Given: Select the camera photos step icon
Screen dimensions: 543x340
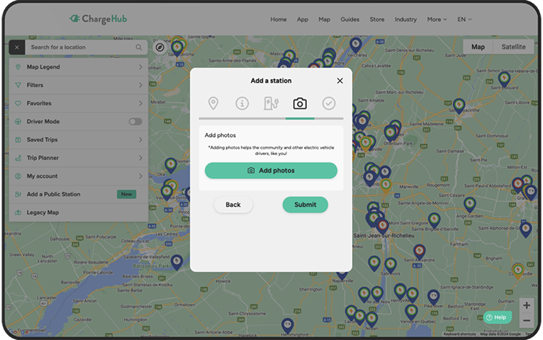Looking at the screenshot, I should (300, 103).
